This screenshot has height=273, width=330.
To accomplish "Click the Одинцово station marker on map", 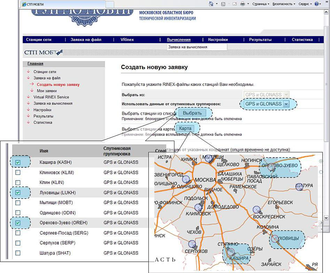I will (186, 179).
